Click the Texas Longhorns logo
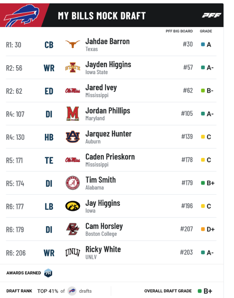The height and width of the screenshot is (298, 234). point(73,44)
